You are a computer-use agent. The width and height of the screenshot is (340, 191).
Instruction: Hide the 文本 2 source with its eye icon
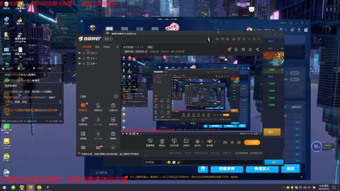coord(80,53)
